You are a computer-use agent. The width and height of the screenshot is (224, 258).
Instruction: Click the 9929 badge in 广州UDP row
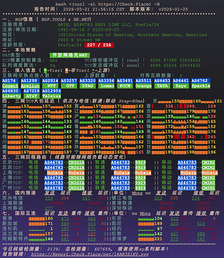(140, 188)
